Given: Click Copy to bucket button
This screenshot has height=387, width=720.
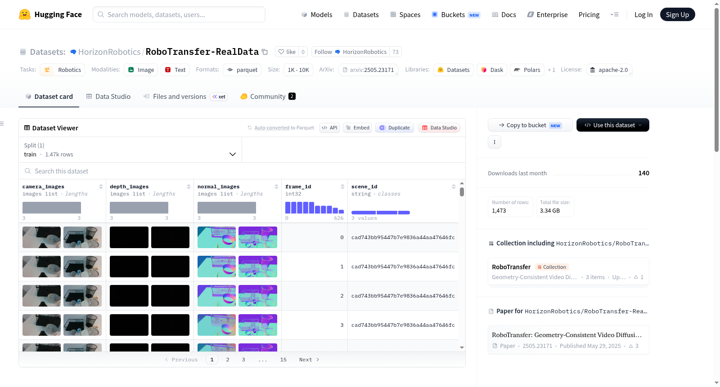Looking at the screenshot, I should pyautogui.click(x=530, y=125).
